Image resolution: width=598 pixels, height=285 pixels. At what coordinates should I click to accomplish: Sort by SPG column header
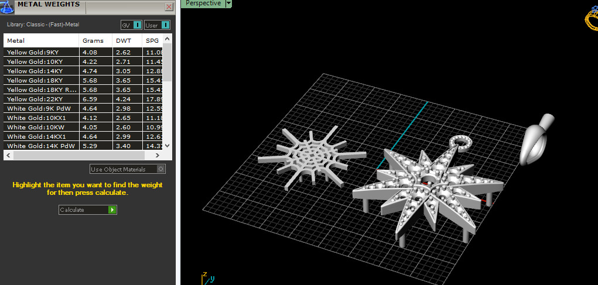(x=152, y=41)
